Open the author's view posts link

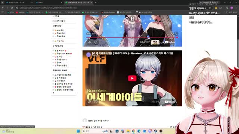click(99, 121)
